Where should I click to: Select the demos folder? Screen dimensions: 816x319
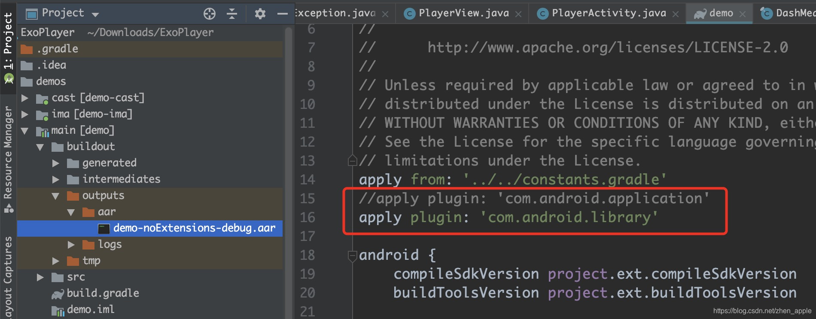coord(150,81)
